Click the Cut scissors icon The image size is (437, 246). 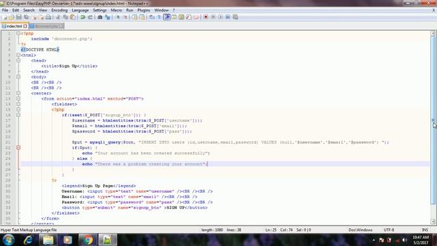click(x=58, y=17)
